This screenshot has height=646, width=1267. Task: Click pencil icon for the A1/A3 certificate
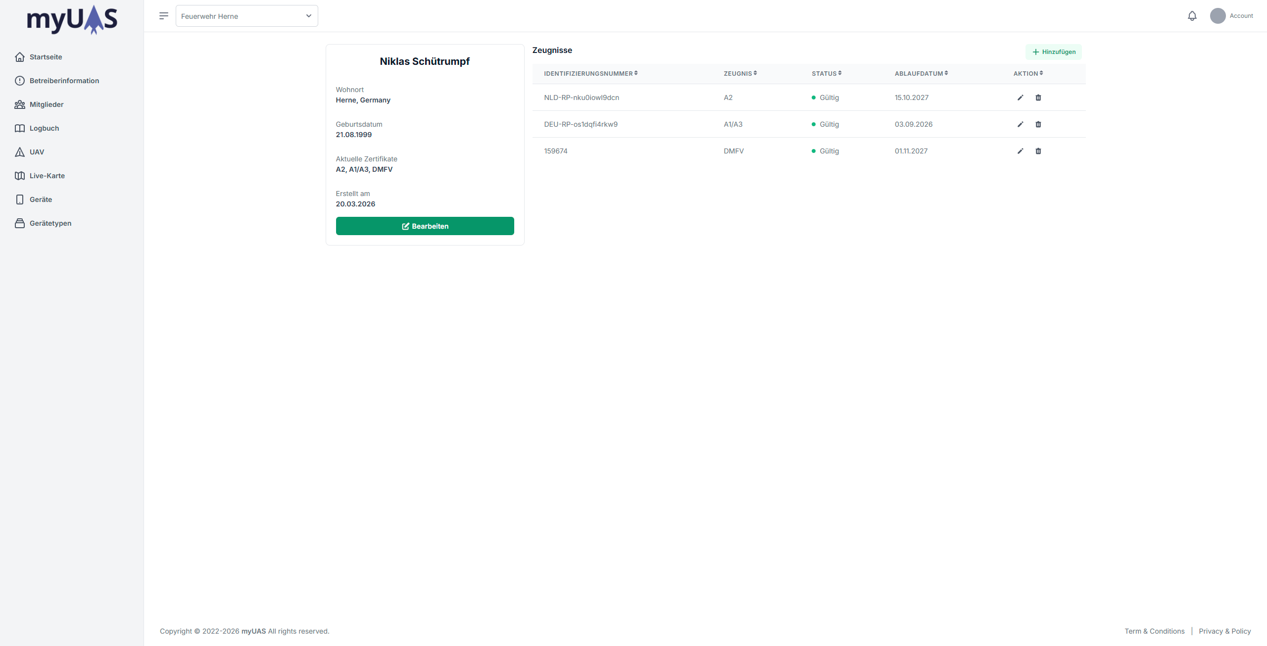[1020, 124]
